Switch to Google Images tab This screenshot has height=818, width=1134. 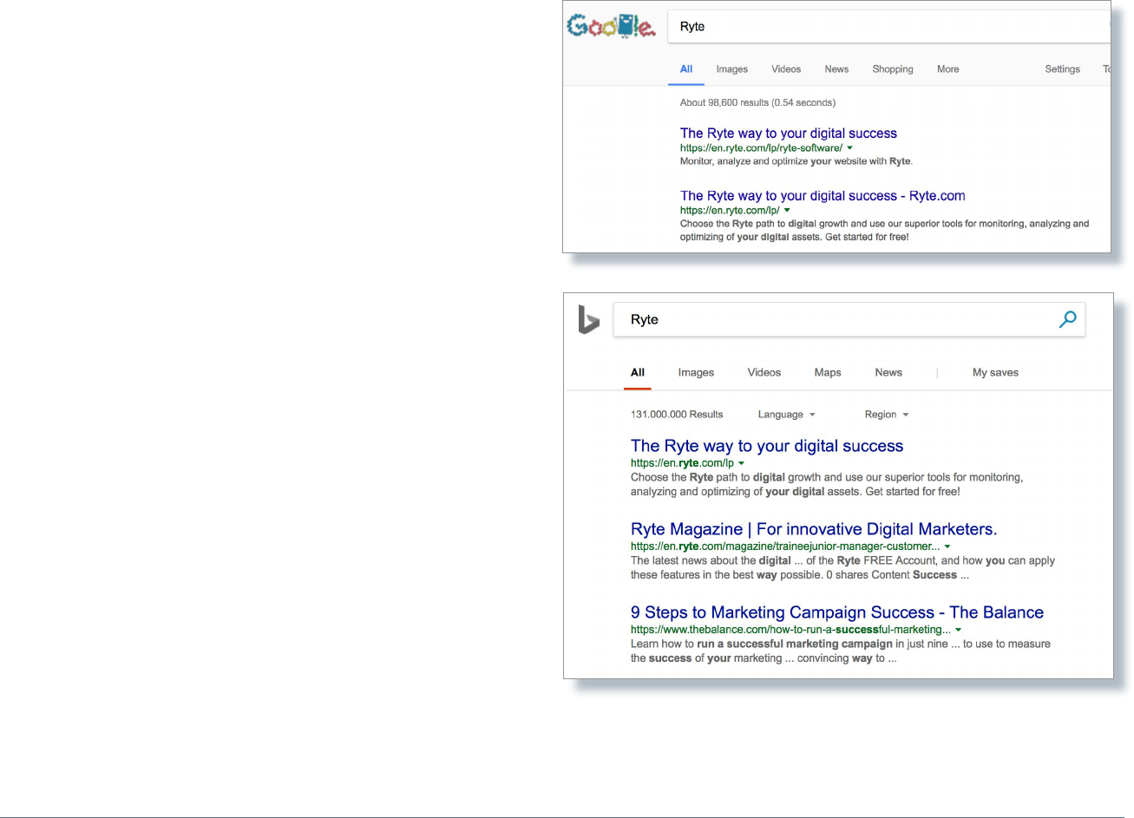(x=732, y=69)
